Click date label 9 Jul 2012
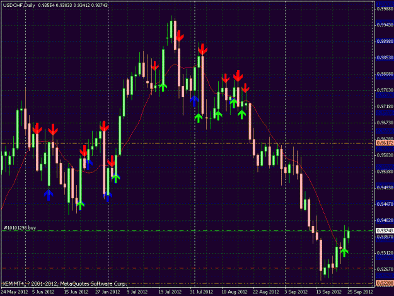The width and height of the screenshot is (394, 296). [x=137, y=292]
